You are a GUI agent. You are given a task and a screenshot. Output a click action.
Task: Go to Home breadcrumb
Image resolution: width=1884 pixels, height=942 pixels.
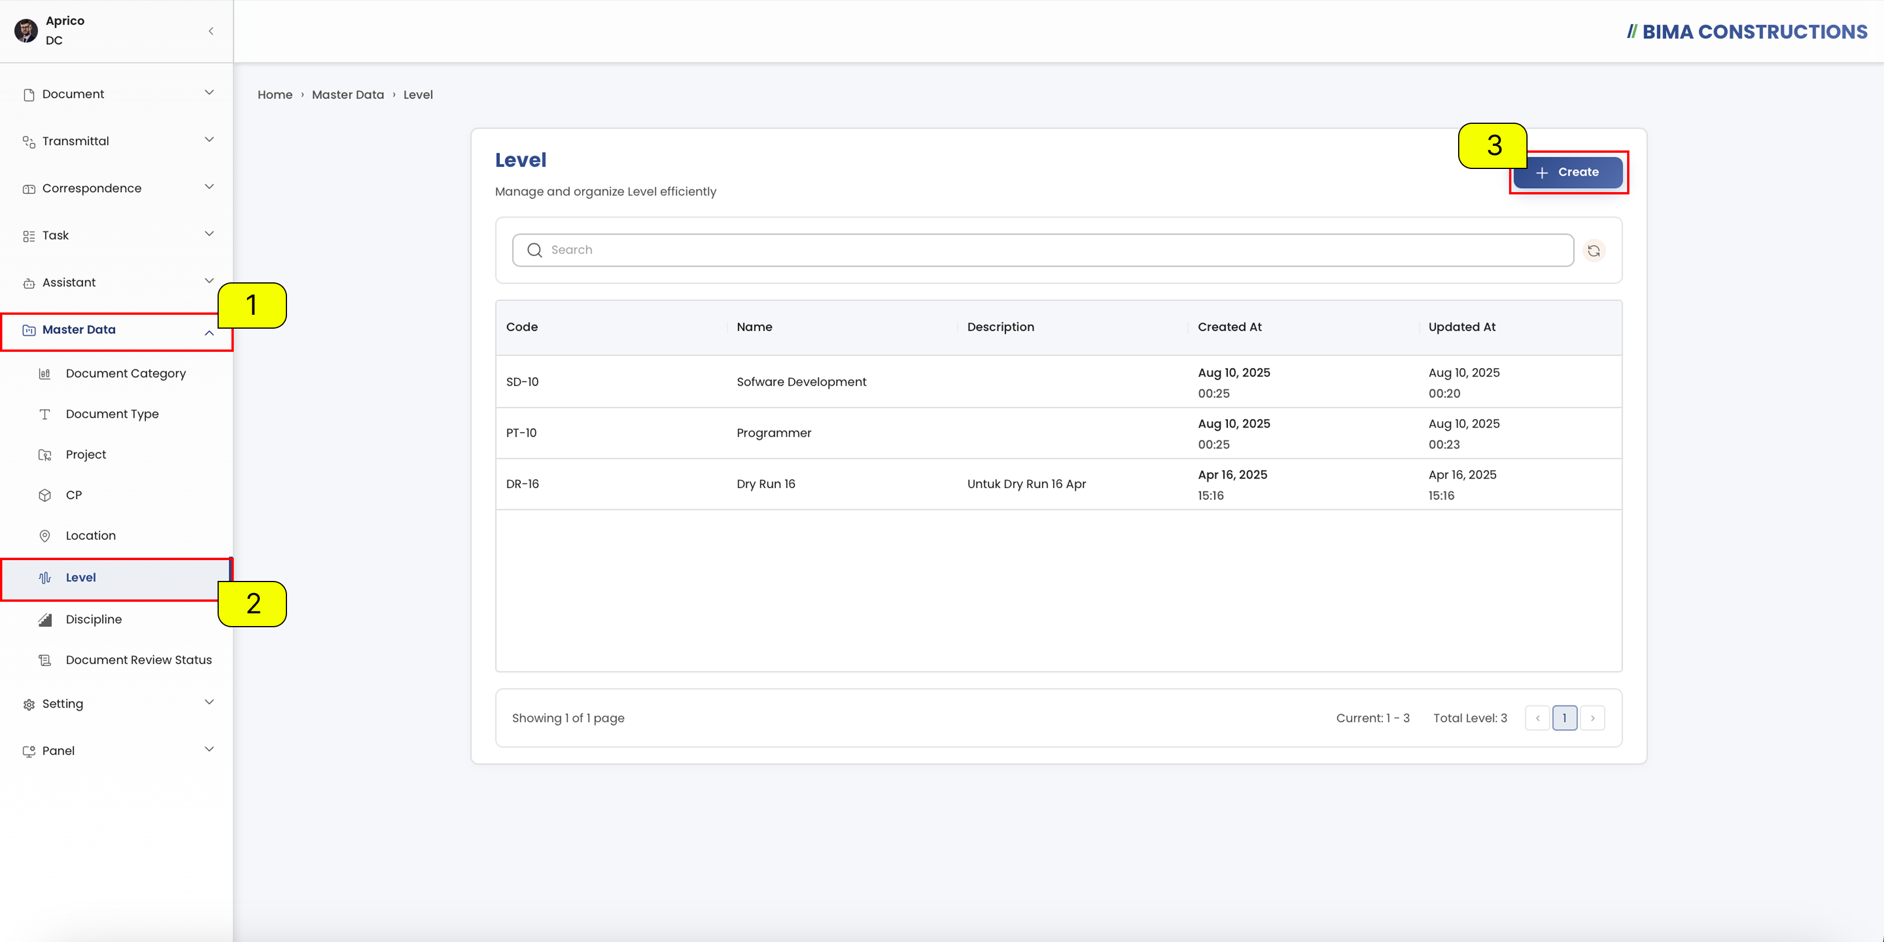coord(274,95)
